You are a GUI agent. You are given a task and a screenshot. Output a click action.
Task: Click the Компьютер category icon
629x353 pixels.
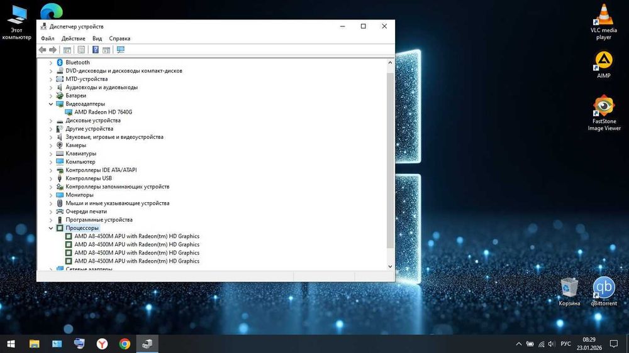(x=60, y=161)
